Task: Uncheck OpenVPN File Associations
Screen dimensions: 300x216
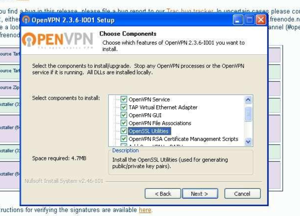Action: pyautogui.click(x=124, y=123)
